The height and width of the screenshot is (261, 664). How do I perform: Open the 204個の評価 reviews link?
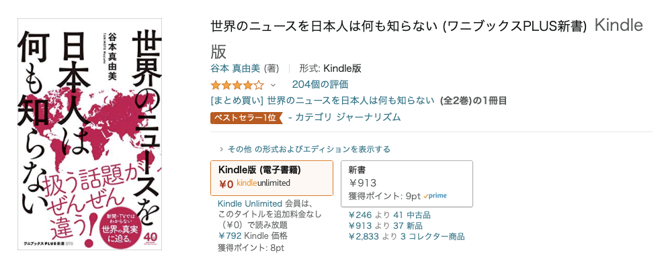tap(320, 85)
